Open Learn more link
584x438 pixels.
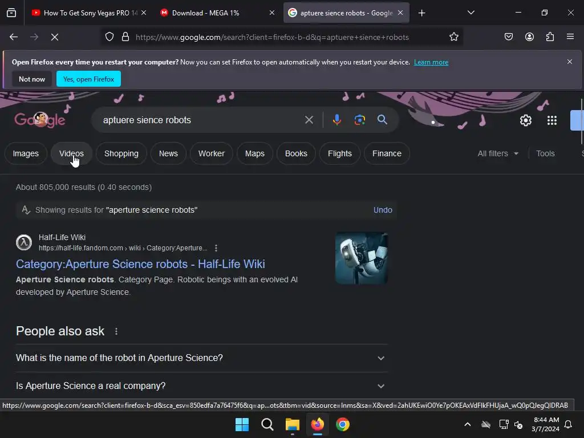(x=431, y=62)
